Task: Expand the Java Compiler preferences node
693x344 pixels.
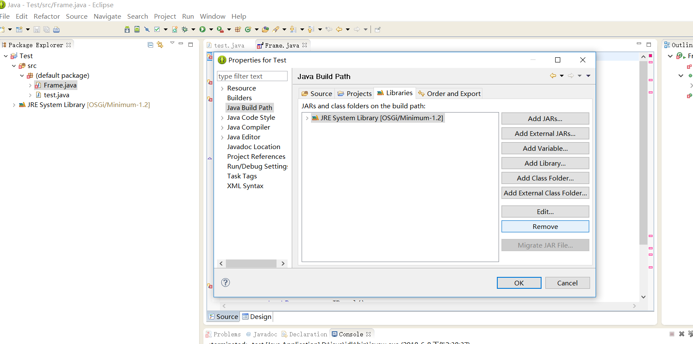Action: pos(222,127)
